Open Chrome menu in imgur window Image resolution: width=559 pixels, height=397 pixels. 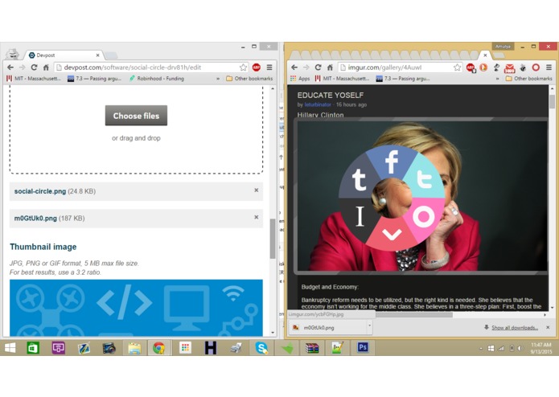[549, 68]
